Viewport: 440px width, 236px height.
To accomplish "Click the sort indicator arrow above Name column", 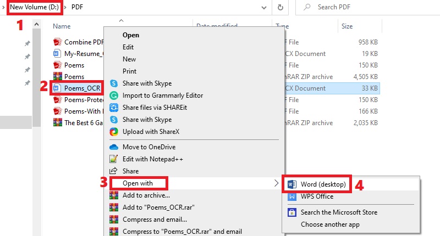I will [121, 20].
